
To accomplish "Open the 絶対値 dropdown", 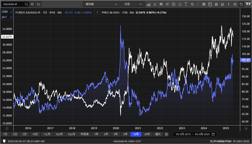I will point(102,4).
